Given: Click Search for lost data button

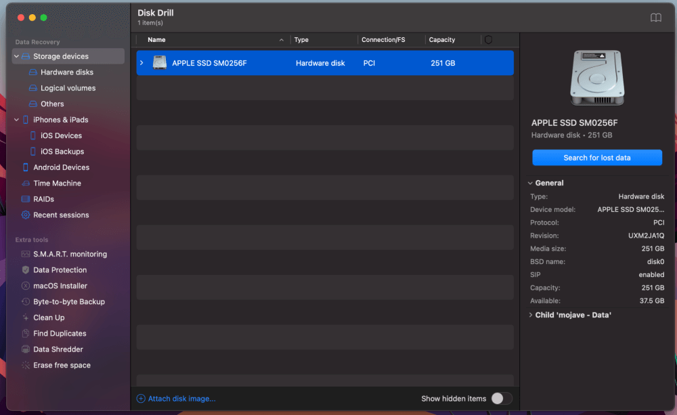Looking at the screenshot, I should click(x=596, y=158).
